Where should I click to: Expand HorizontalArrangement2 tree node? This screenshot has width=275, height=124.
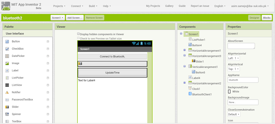point(185,83)
